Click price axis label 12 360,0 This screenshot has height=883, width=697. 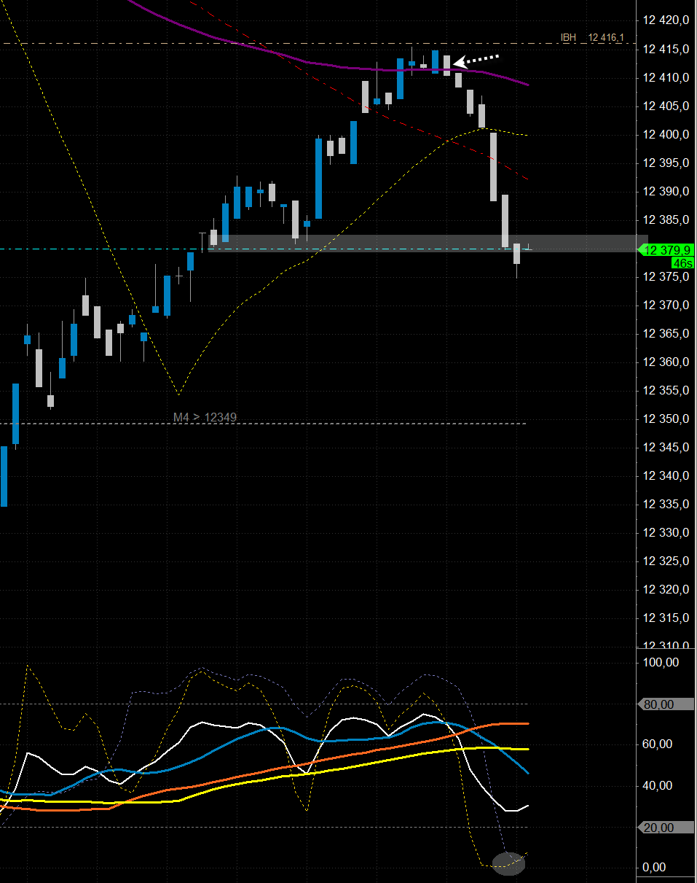tap(666, 362)
